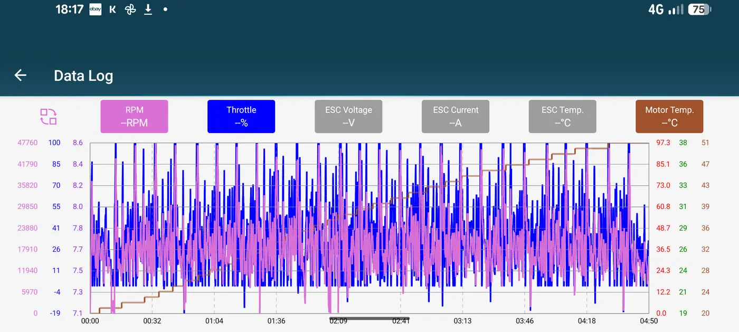Viewport: 739px width, 332px height.
Task: Tap the download notification icon
Action: click(x=148, y=10)
